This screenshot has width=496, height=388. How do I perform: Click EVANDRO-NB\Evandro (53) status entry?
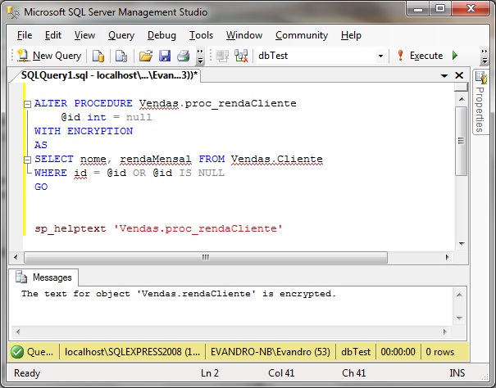click(271, 352)
